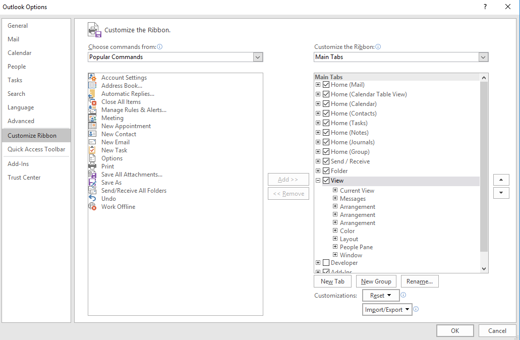Click the Save All Attachments paperclip icon
The height and width of the screenshot is (340, 520).
(92, 175)
